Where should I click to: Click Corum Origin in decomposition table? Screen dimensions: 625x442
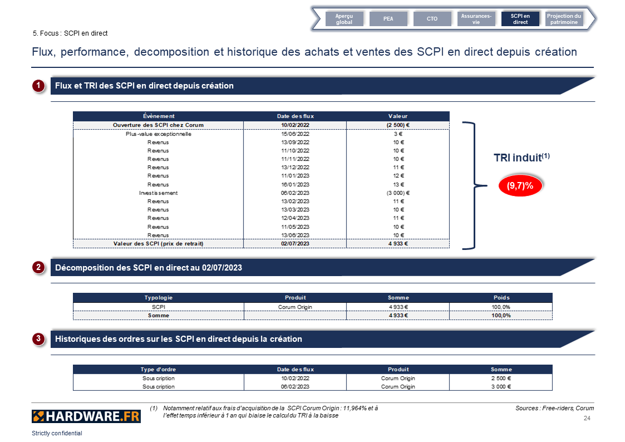point(295,307)
